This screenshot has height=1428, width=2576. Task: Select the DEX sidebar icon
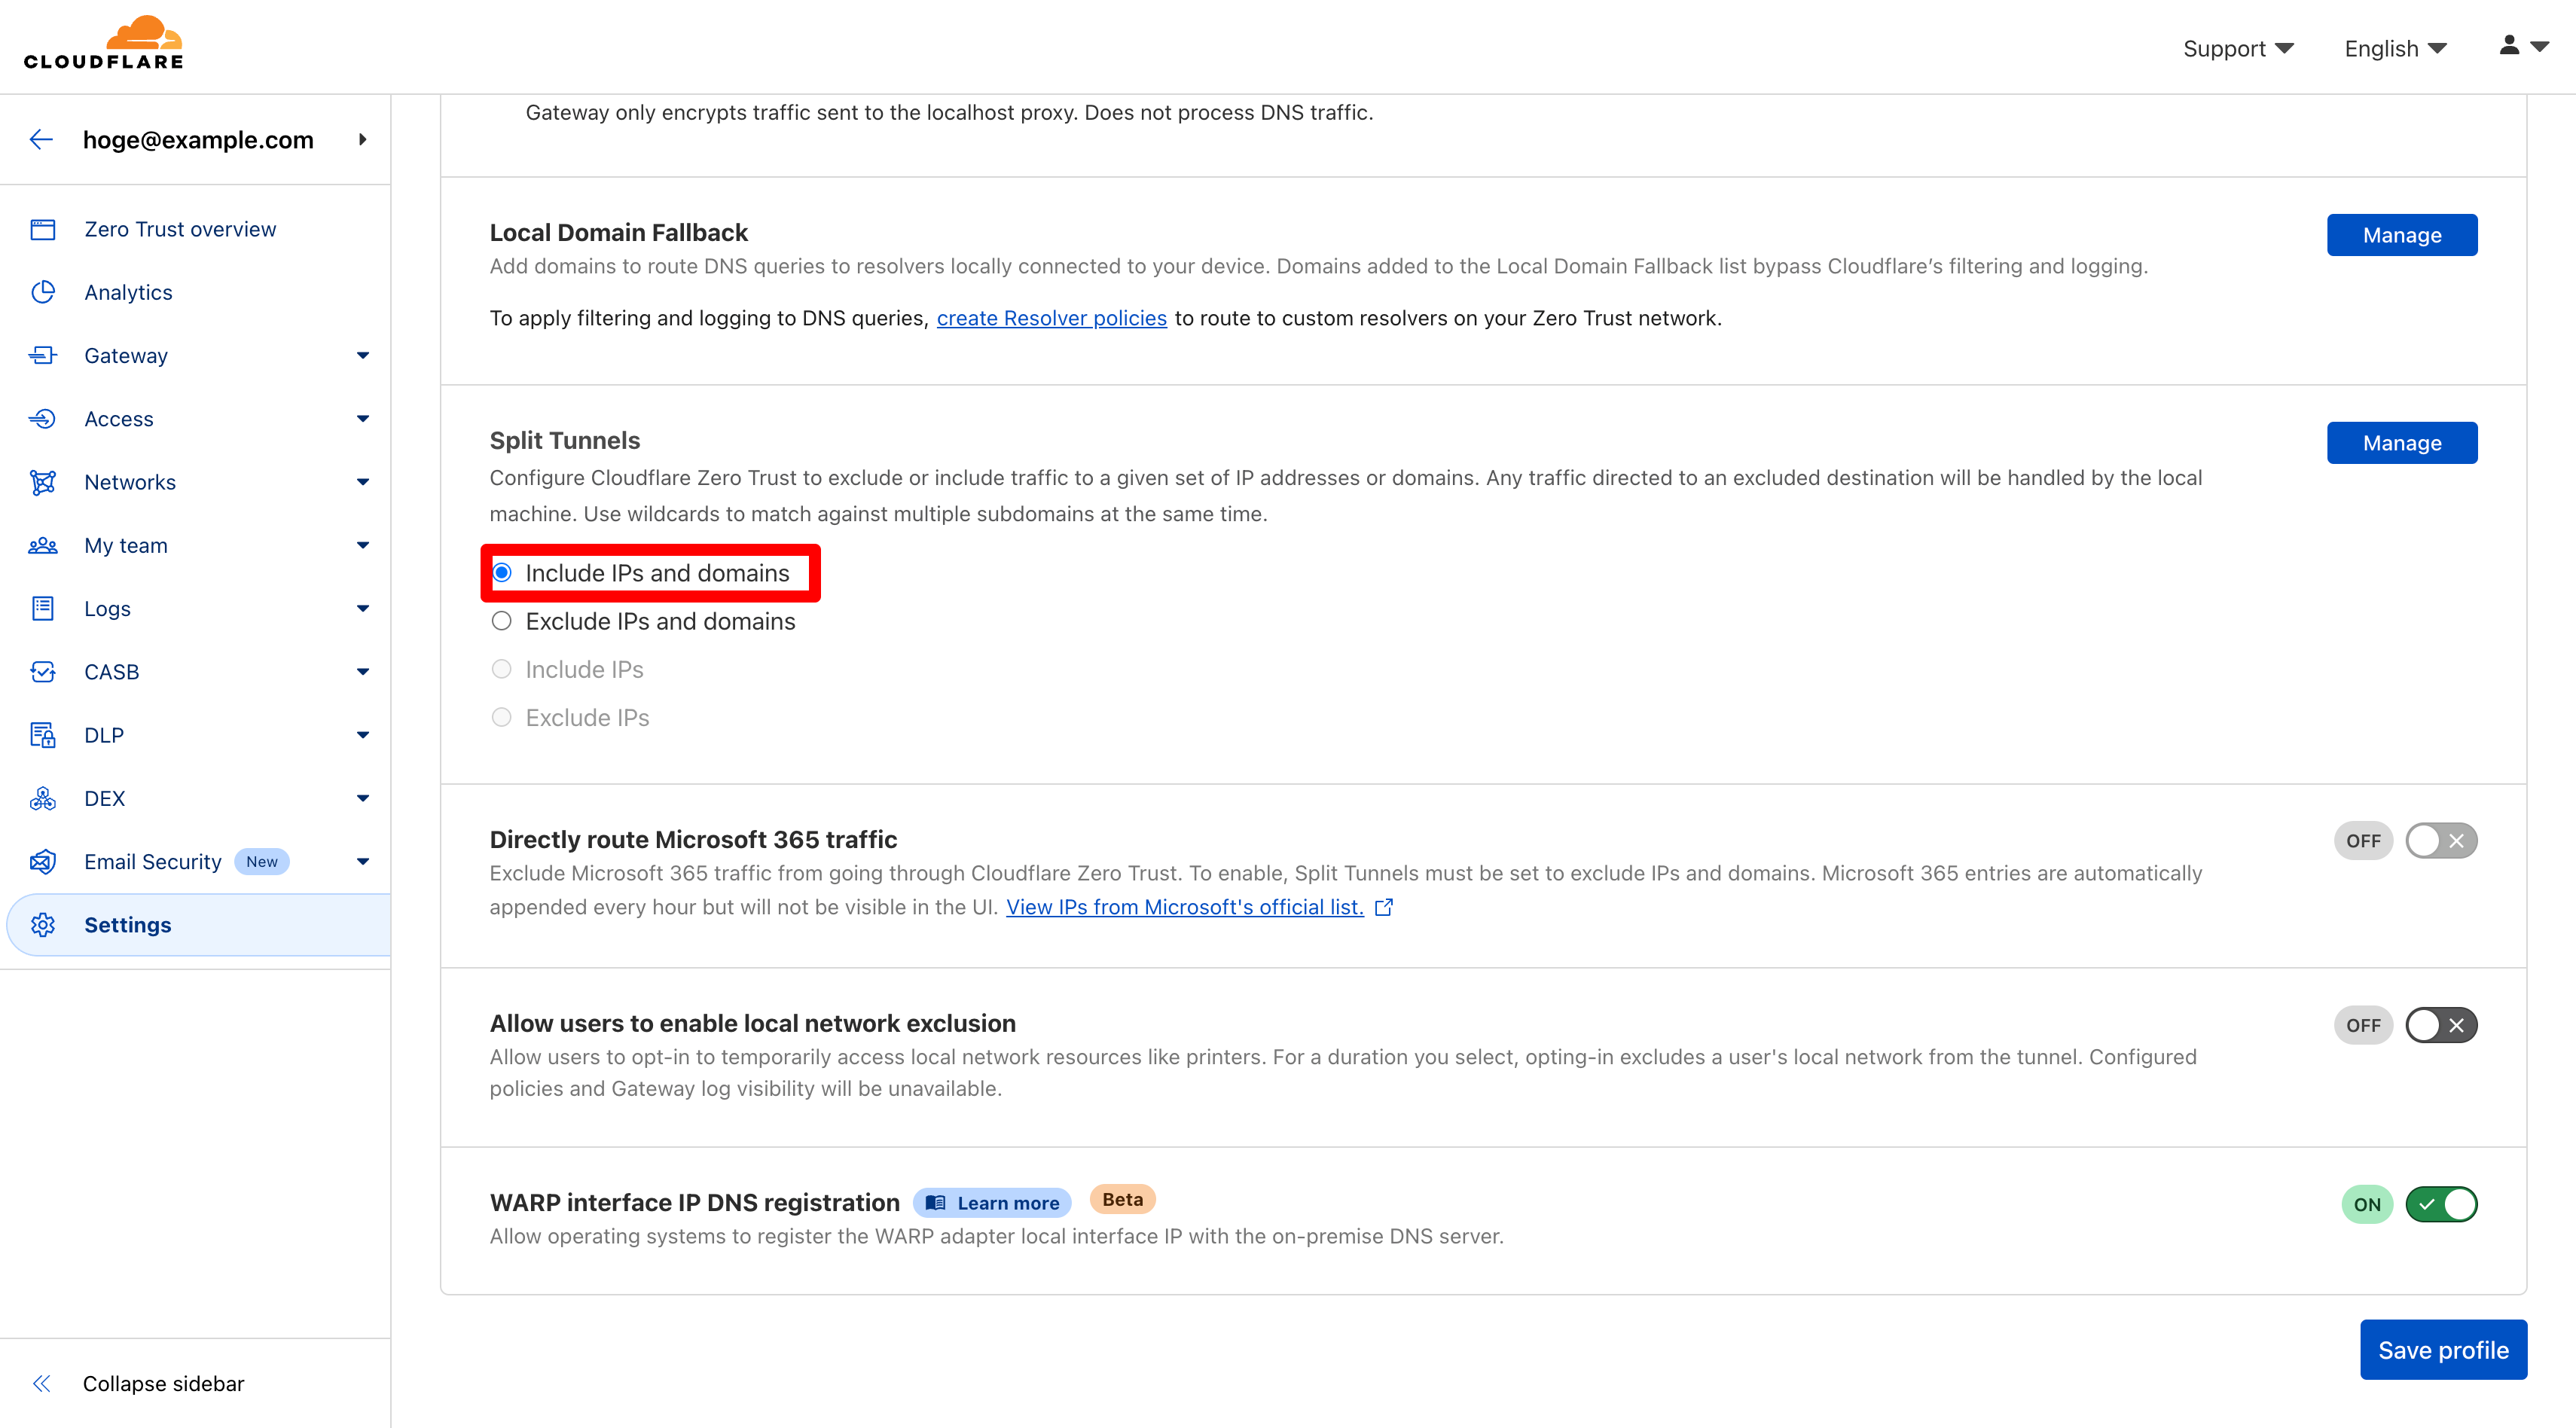[43, 798]
